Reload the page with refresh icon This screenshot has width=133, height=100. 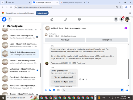point(11,7)
